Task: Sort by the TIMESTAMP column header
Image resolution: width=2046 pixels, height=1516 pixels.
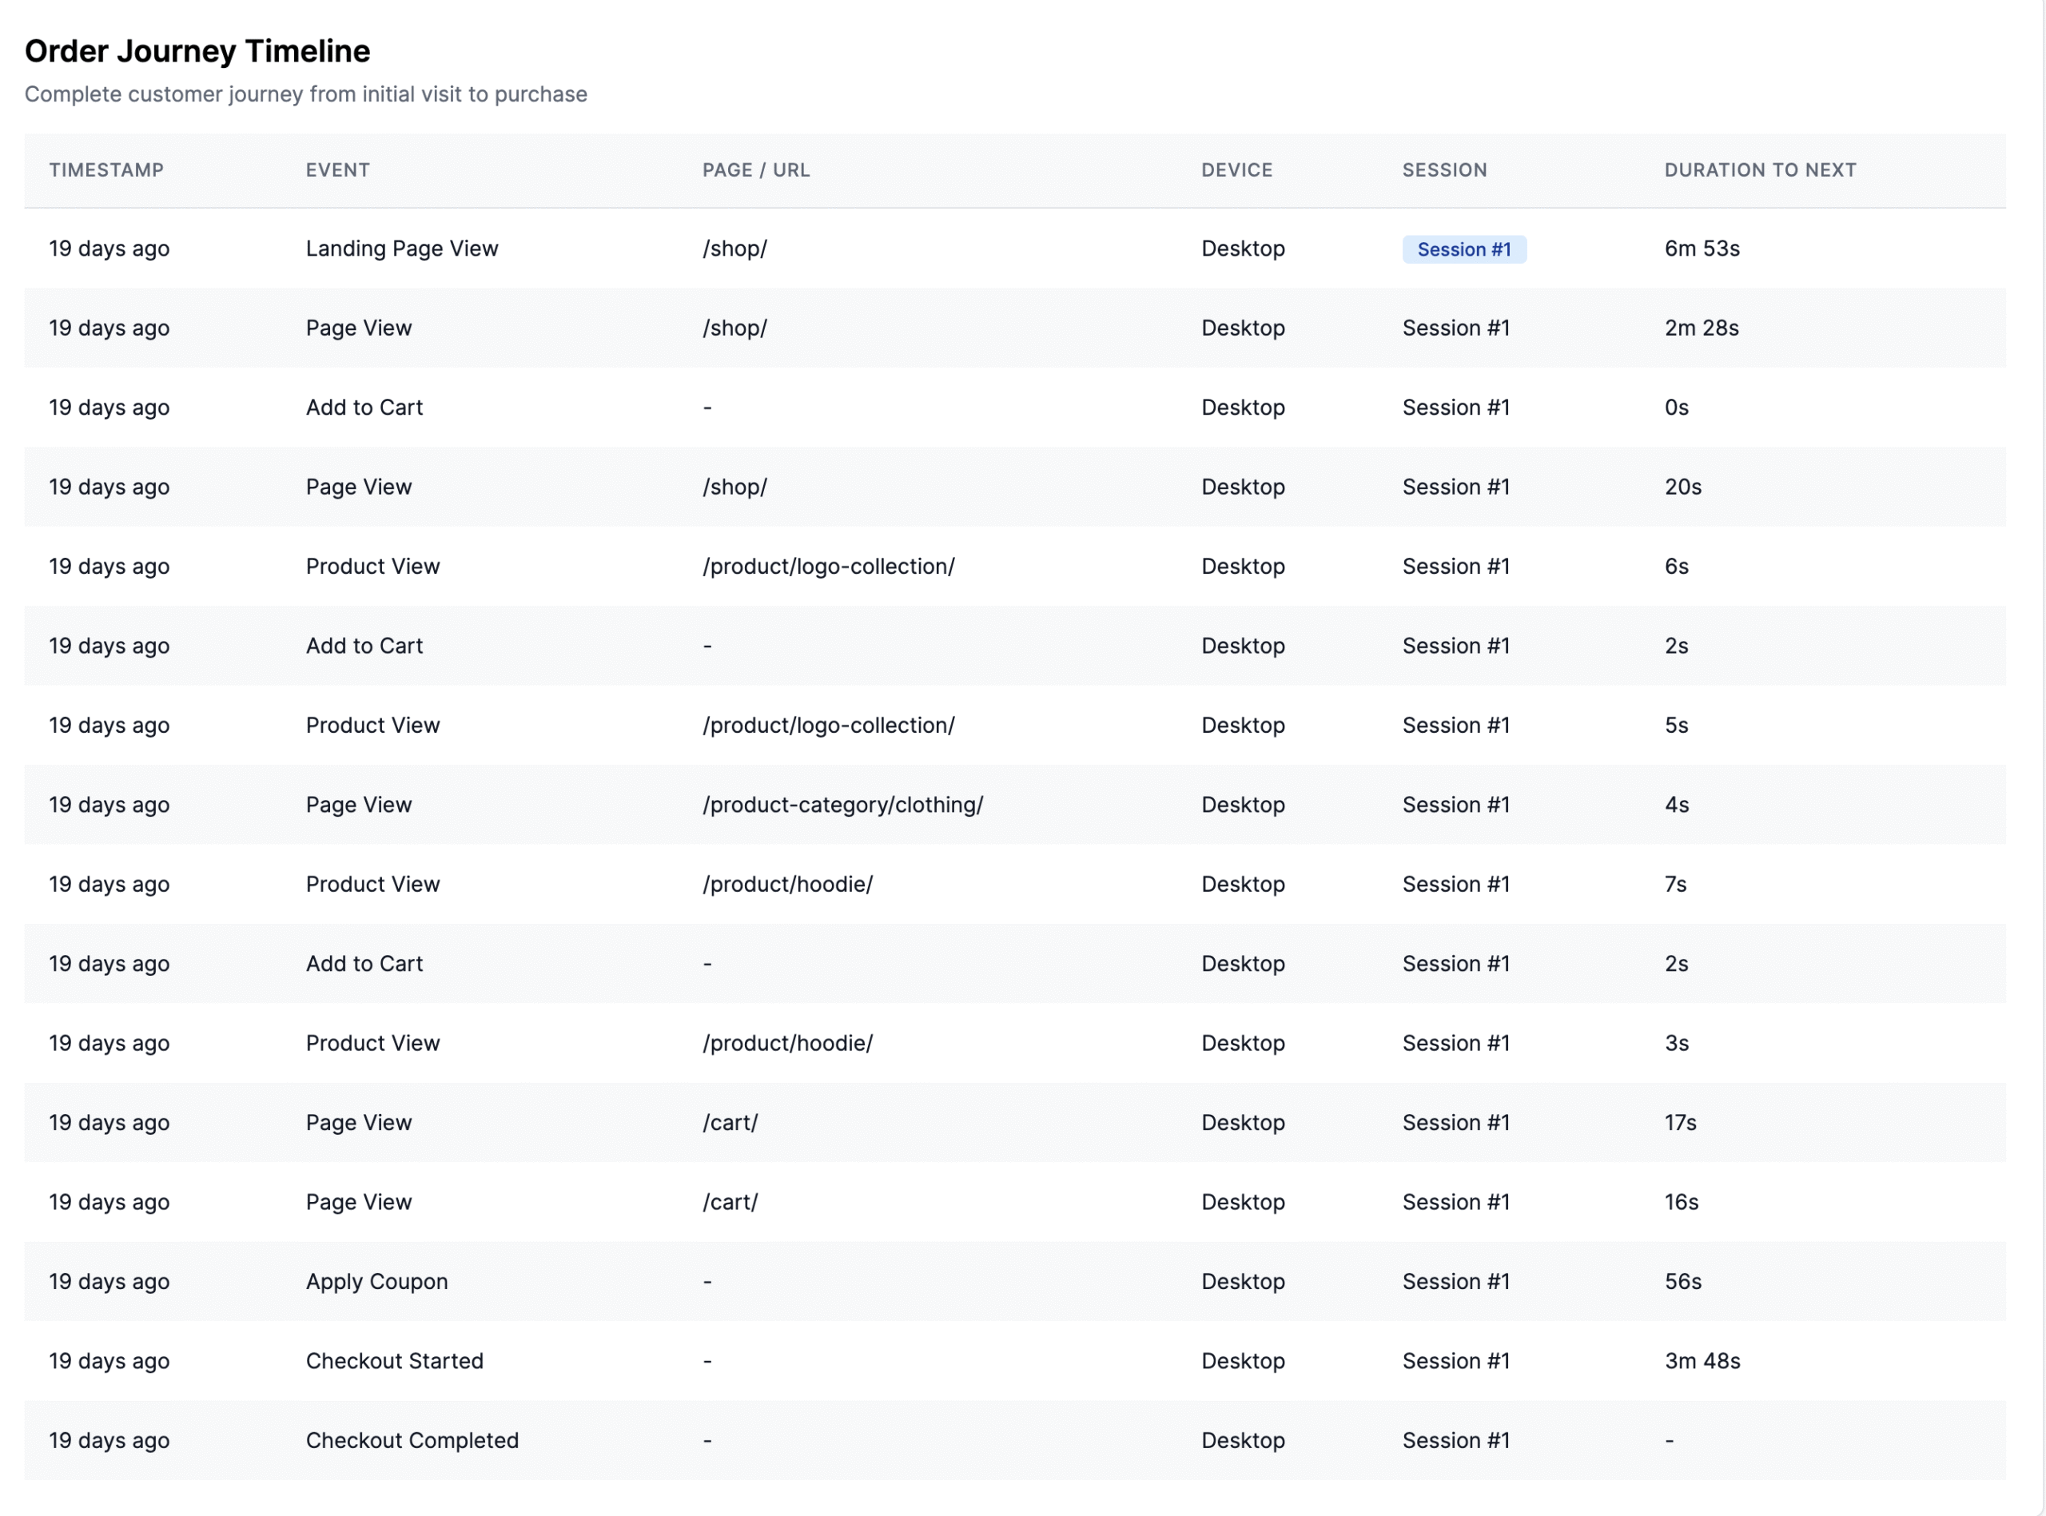Action: (106, 169)
